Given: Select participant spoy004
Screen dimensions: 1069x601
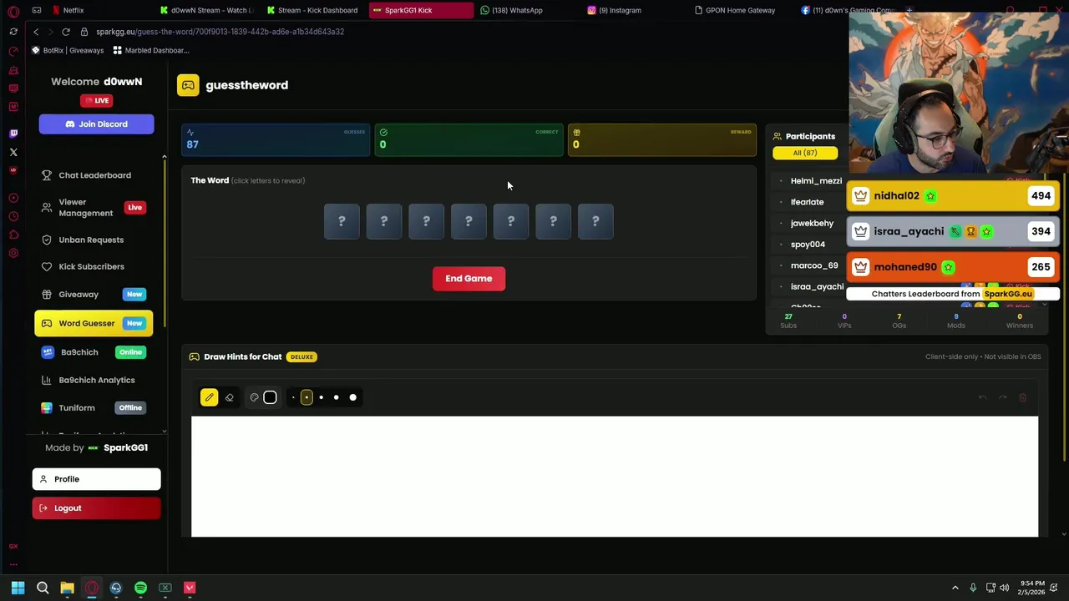Looking at the screenshot, I should pos(808,245).
